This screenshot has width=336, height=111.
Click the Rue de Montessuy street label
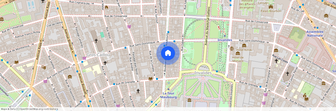[18, 49]
